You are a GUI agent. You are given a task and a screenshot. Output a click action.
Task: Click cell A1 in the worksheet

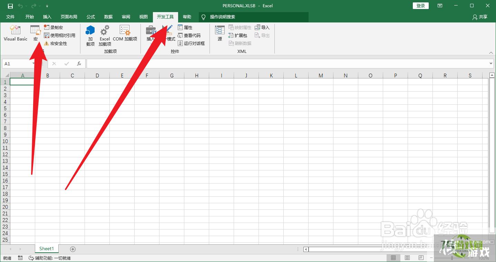pyautogui.click(x=22, y=82)
